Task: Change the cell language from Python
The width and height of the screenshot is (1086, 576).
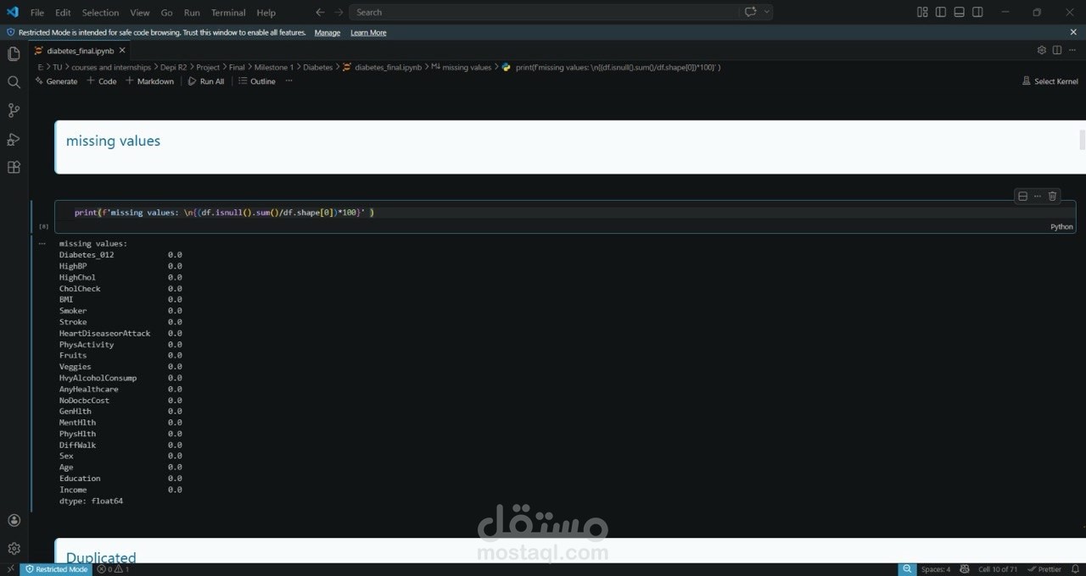Action: coord(1061,226)
